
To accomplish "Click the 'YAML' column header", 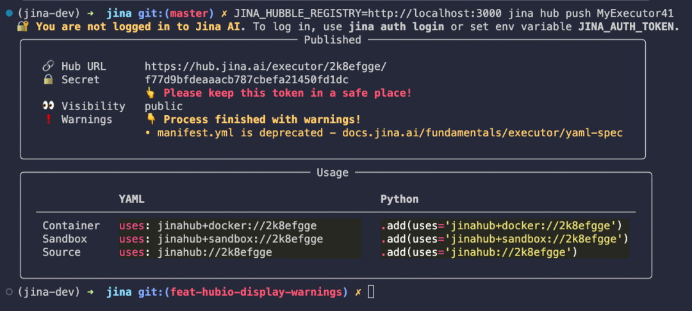I will point(131,199).
